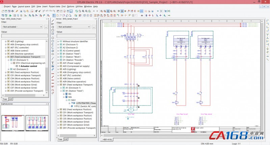The width and height of the screenshot is (270, 145).
Task: Click the Zoom out magnifier icon
Action: (86, 11)
